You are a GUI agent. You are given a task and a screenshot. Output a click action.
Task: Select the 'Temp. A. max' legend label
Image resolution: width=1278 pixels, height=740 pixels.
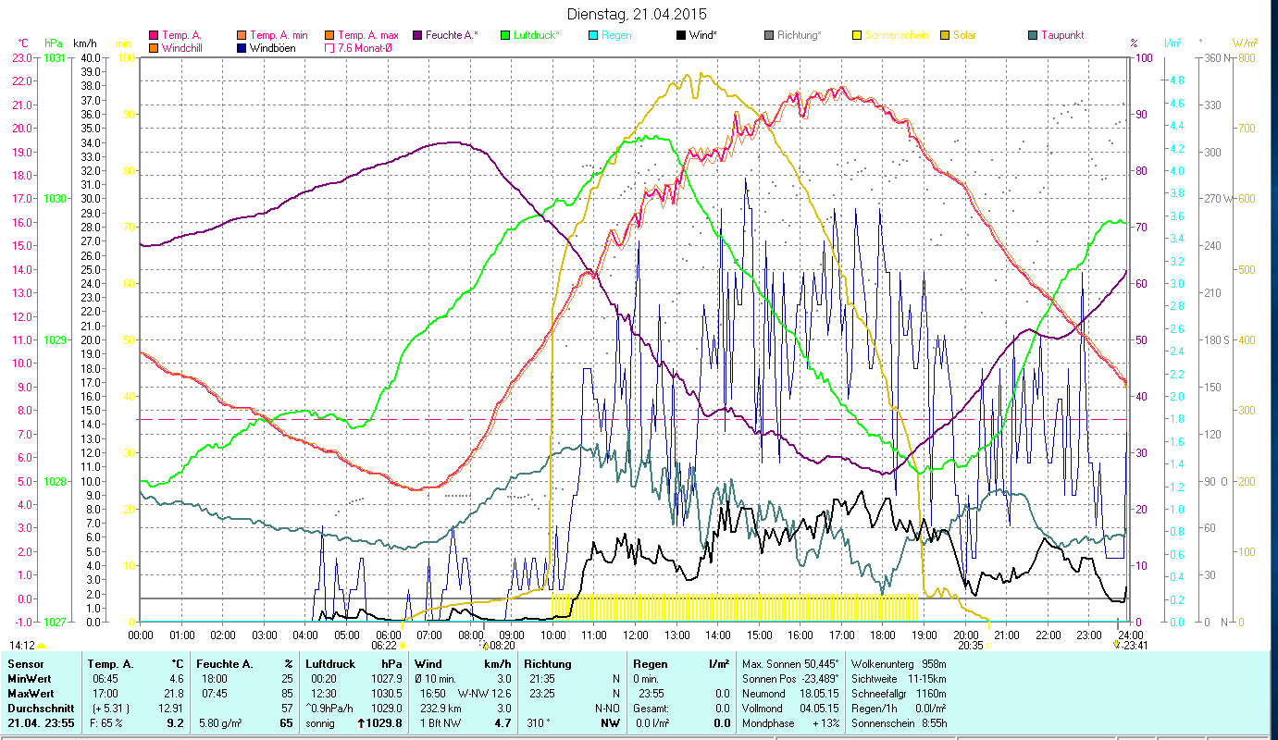(x=370, y=35)
